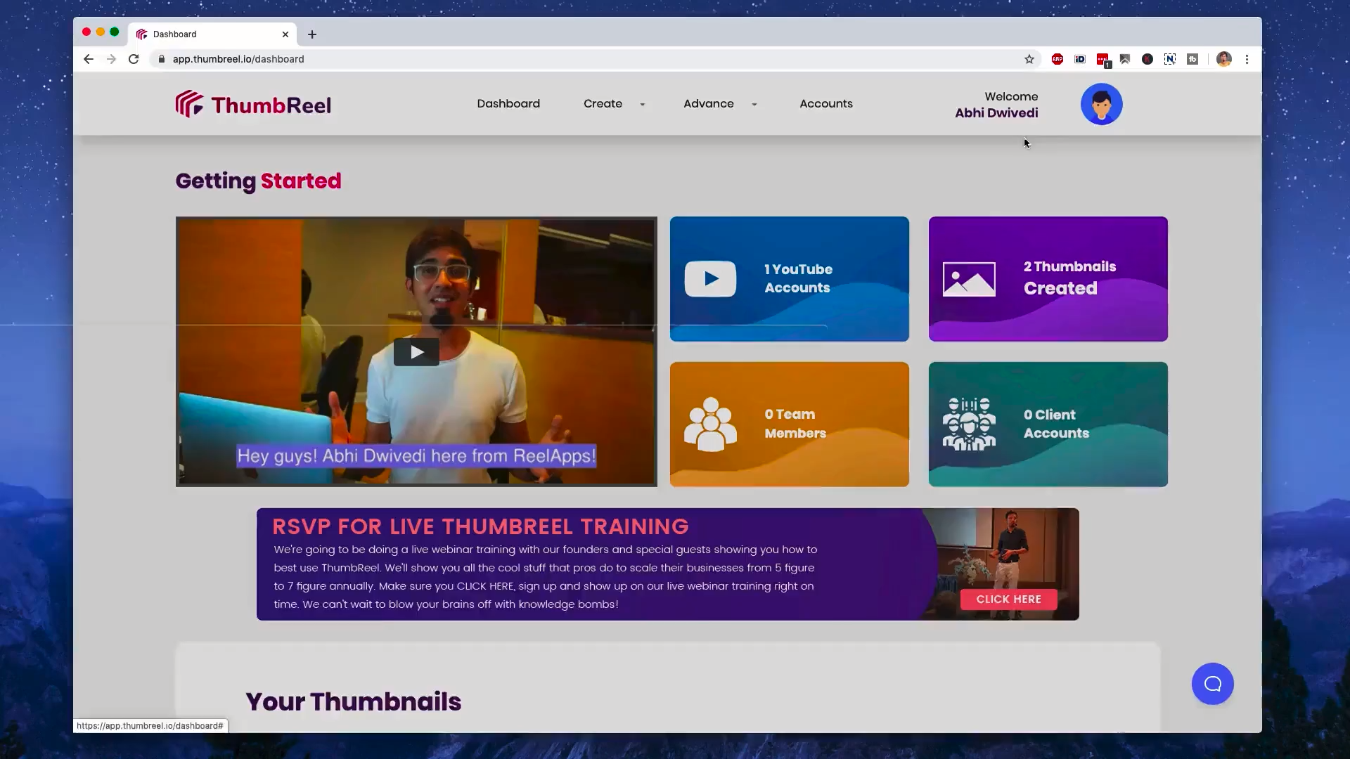Open the Dashboard nav item
This screenshot has width=1350, height=759.
pyautogui.click(x=508, y=103)
